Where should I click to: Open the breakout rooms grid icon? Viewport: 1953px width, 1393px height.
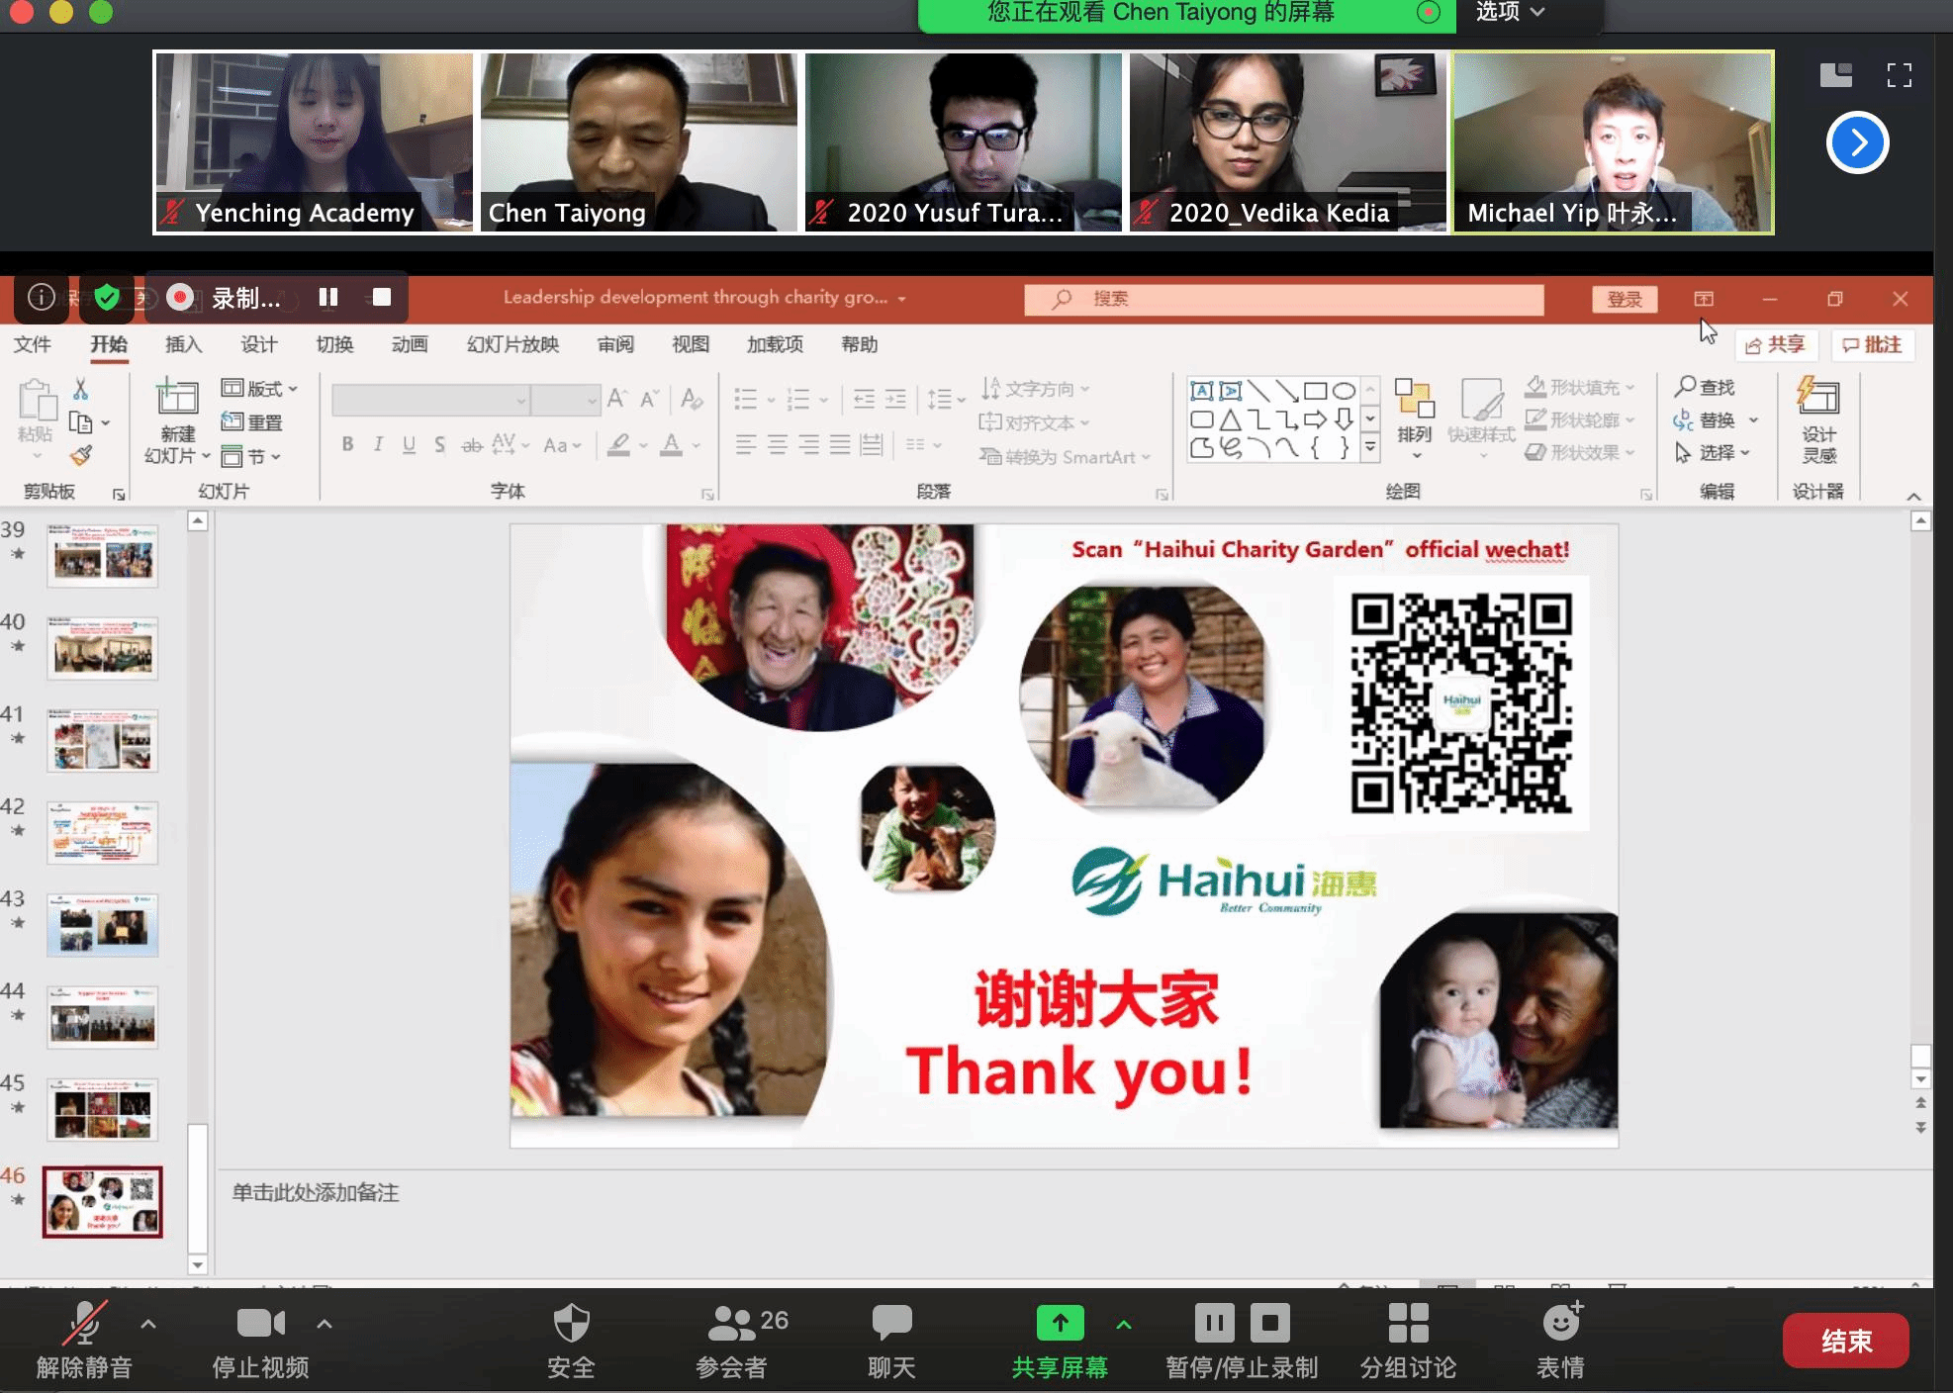[1407, 1323]
